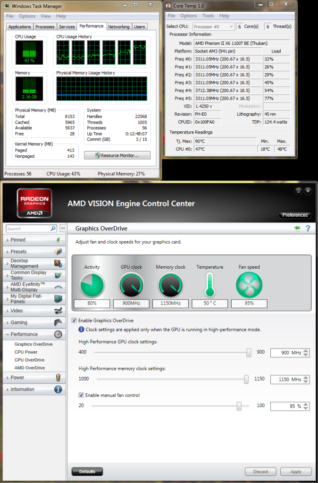The width and height of the screenshot is (318, 483).
Task: Click the Memory clock gauge dial
Action: tap(170, 285)
